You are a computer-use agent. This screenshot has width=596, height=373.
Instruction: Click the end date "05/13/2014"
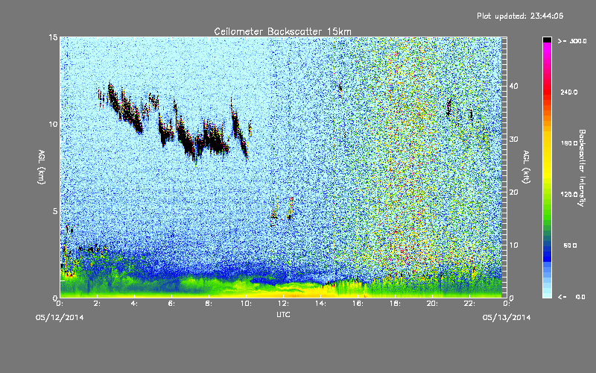507,318
